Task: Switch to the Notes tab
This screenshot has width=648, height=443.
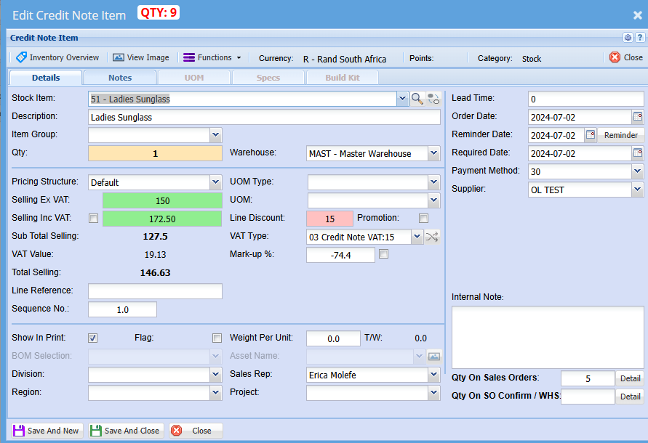Action: point(120,78)
